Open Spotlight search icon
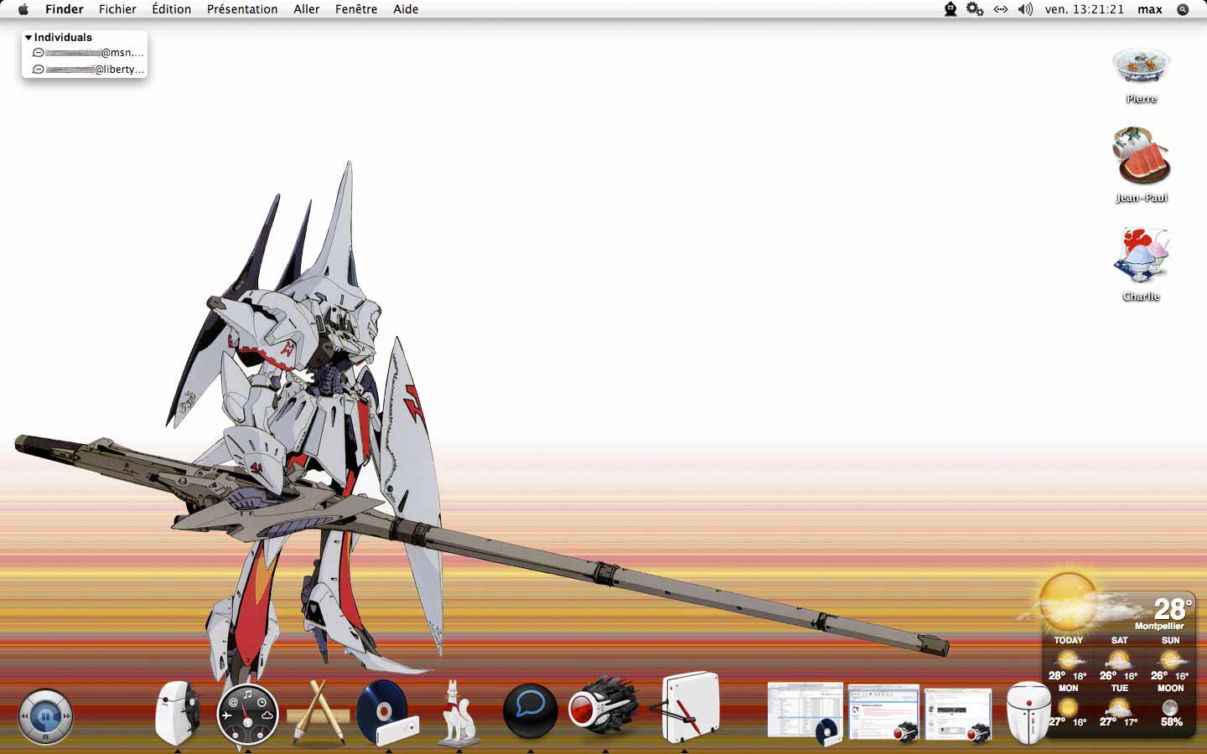Screen dimensions: 1207x754 point(1183,9)
